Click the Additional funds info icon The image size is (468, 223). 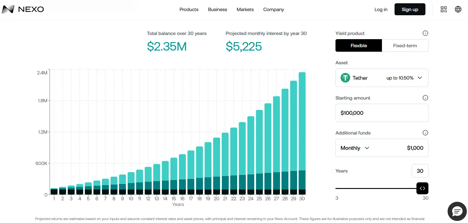pyautogui.click(x=425, y=133)
